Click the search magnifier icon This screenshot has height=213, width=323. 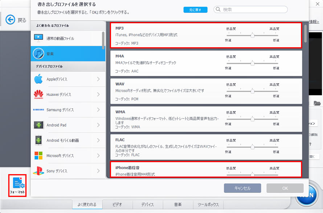click(x=218, y=9)
